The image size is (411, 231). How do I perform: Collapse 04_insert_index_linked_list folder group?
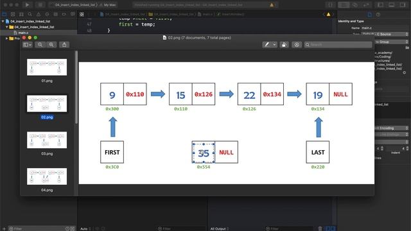click(7, 27)
